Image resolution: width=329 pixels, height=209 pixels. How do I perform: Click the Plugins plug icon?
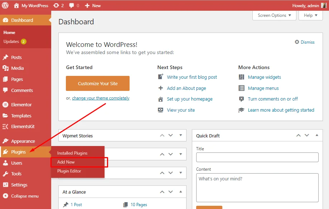click(x=6, y=152)
